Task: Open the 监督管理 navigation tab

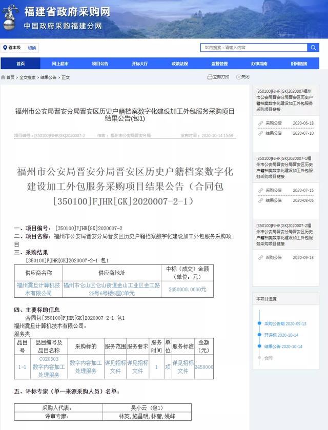Action: pyautogui.click(x=219, y=64)
